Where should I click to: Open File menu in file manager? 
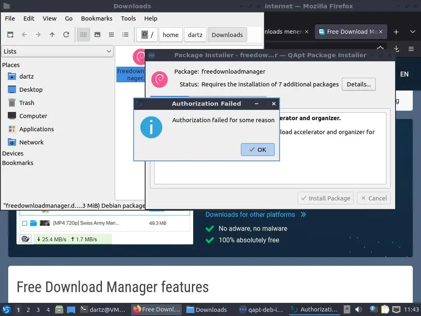click(x=10, y=19)
